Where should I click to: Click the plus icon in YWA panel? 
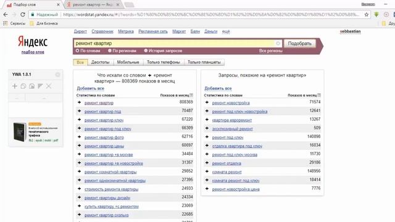15,86
